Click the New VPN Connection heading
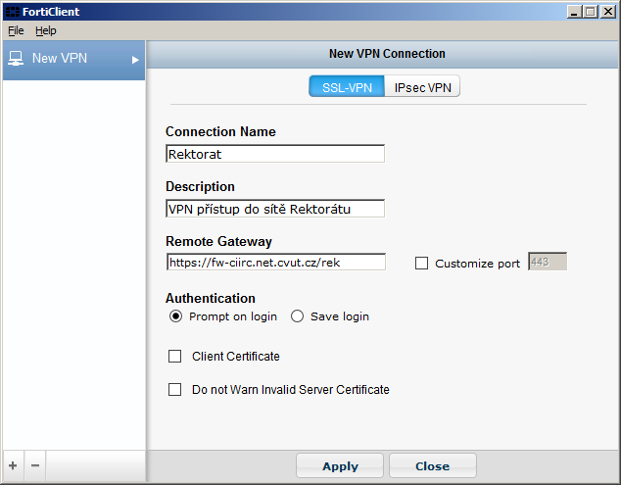Image resolution: width=621 pixels, height=485 pixels. [387, 54]
